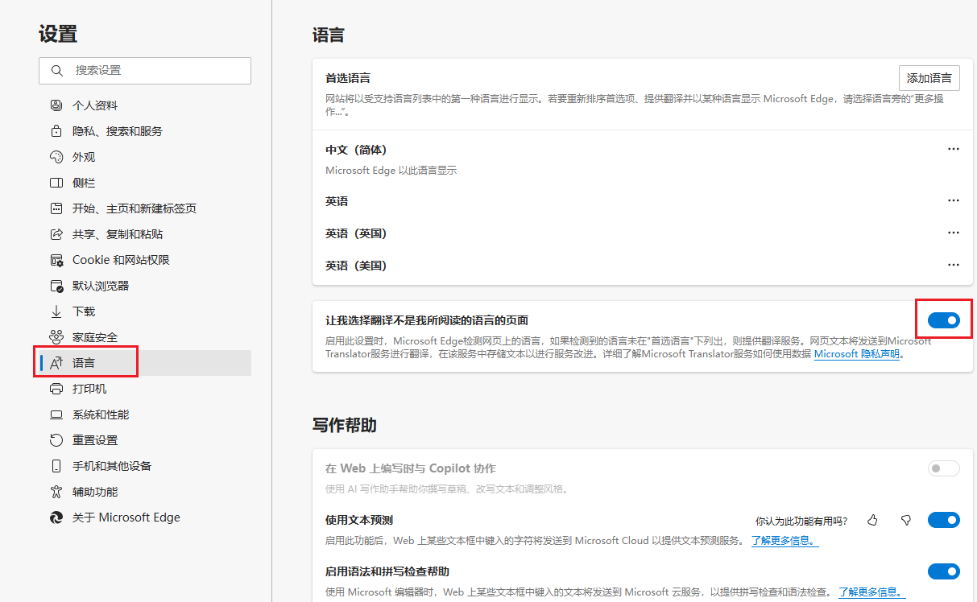Give thumbs up on 使用文本预测 feature
Viewport: 977px width, 602px height.
[872, 520]
